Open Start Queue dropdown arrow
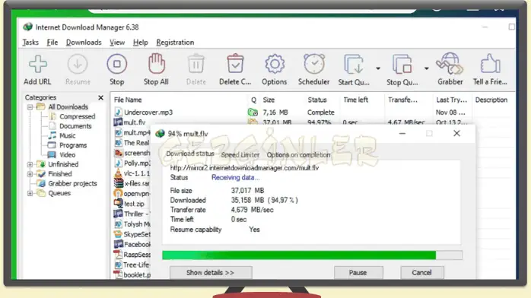This screenshot has width=531, height=298. 378,68
